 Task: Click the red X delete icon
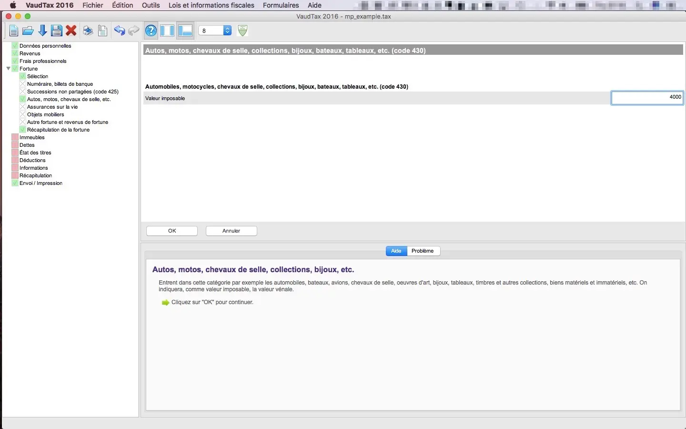click(71, 31)
